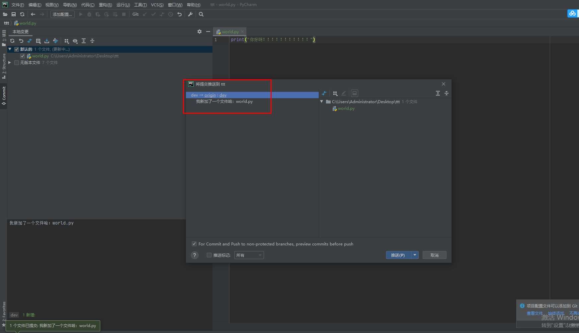Toggle preview panel icon in push dialog
This screenshot has height=333, width=579.
[355, 93]
